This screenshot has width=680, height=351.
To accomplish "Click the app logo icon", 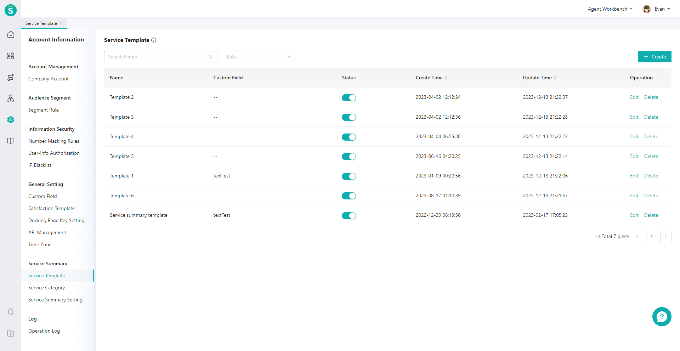I will 11,10.
